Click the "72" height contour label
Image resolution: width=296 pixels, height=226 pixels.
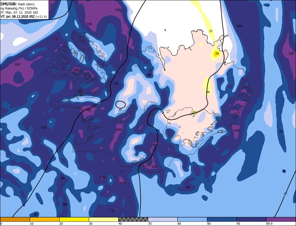(x=67, y=138)
